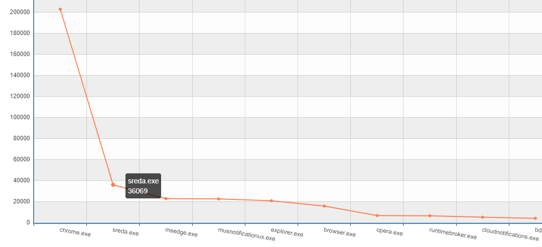Screen dimensions: 542x247
Task: Select the cloudnotifications.exe data point
Action: (483, 217)
